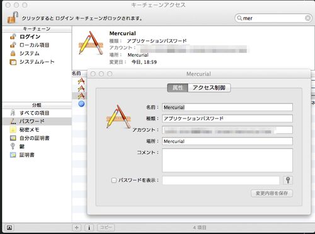Screen dimensions: 315x234
Task: Click the 名前 field containing Mercurial
Action: pyautogui.click(x=227, y=107)
